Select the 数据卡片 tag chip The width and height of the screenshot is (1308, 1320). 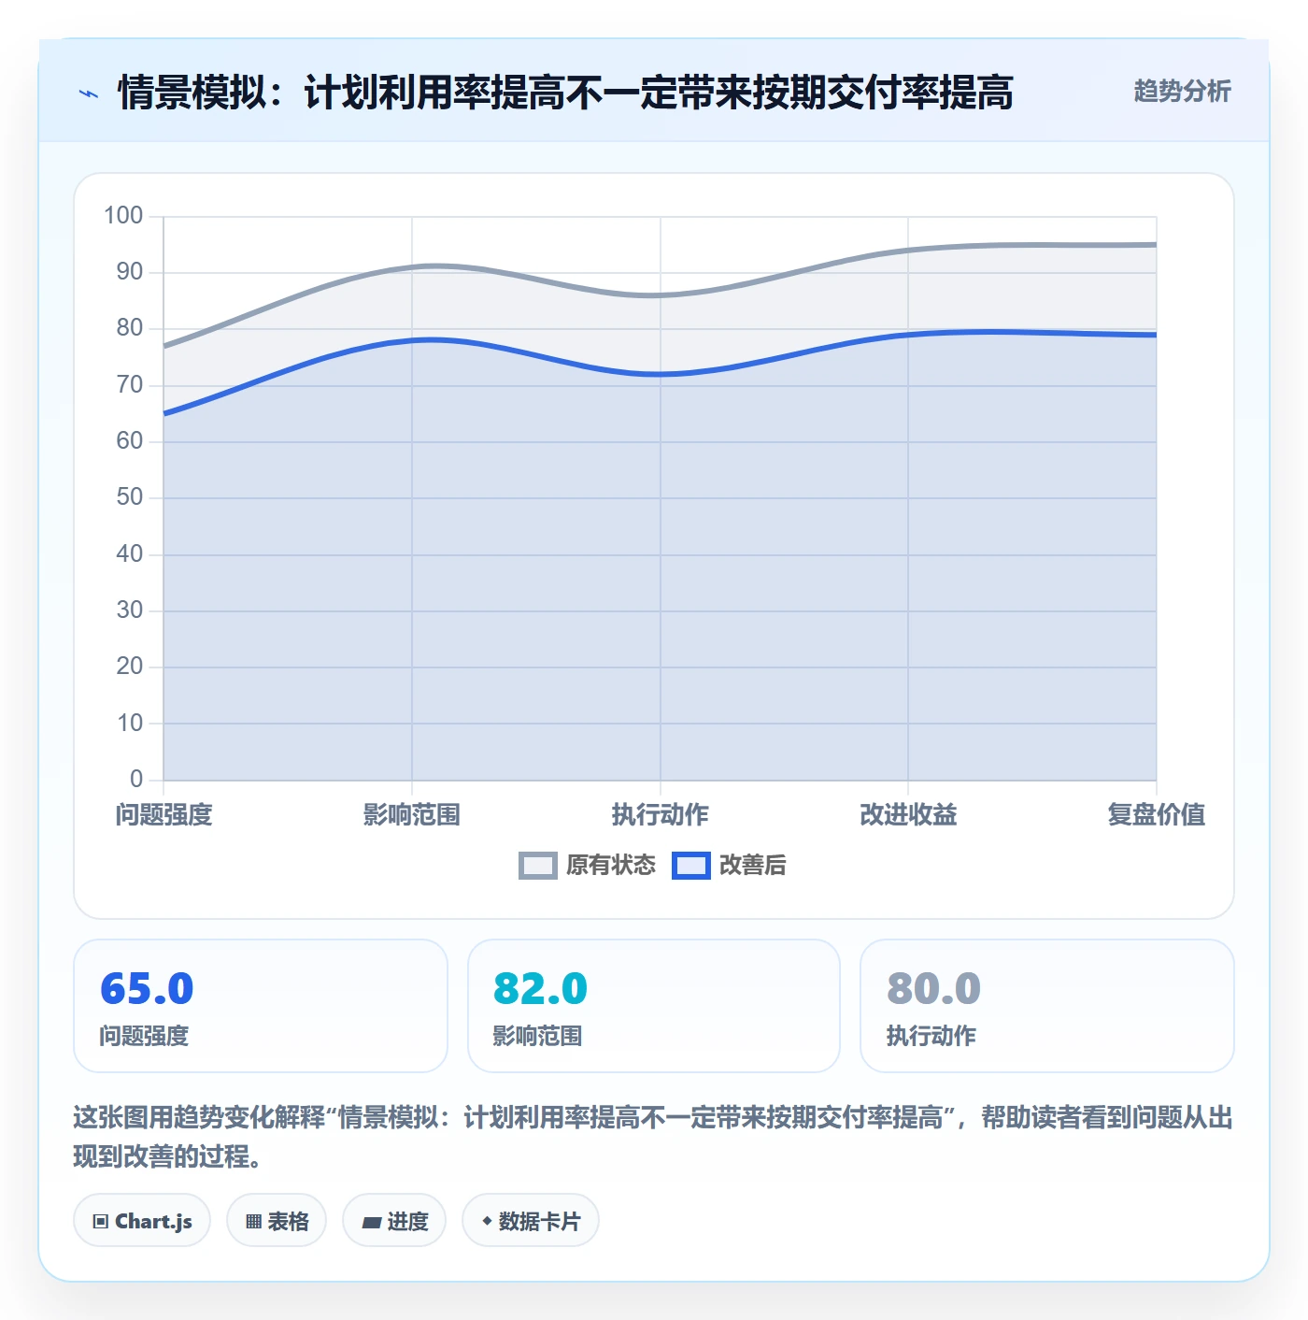tap(531, 1220)
